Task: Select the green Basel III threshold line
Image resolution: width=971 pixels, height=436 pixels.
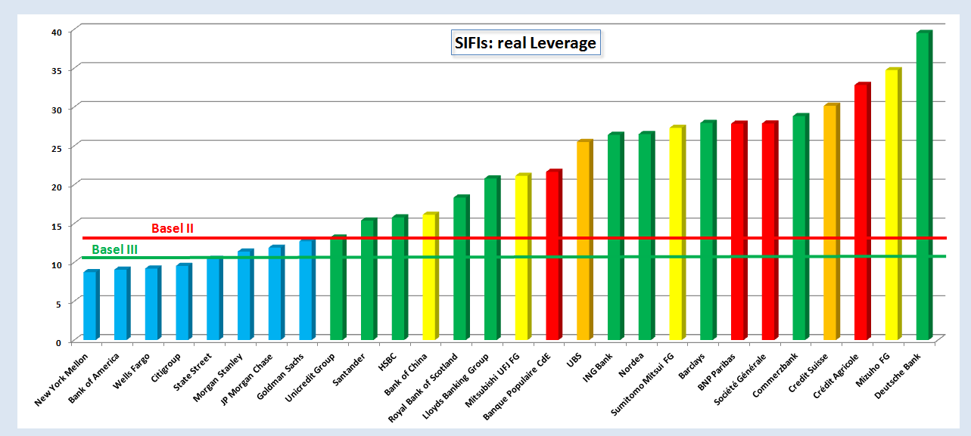Action: (x=515, y=257)
